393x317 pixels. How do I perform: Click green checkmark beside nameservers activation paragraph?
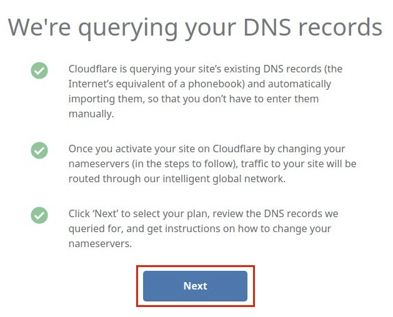[39, 150]
